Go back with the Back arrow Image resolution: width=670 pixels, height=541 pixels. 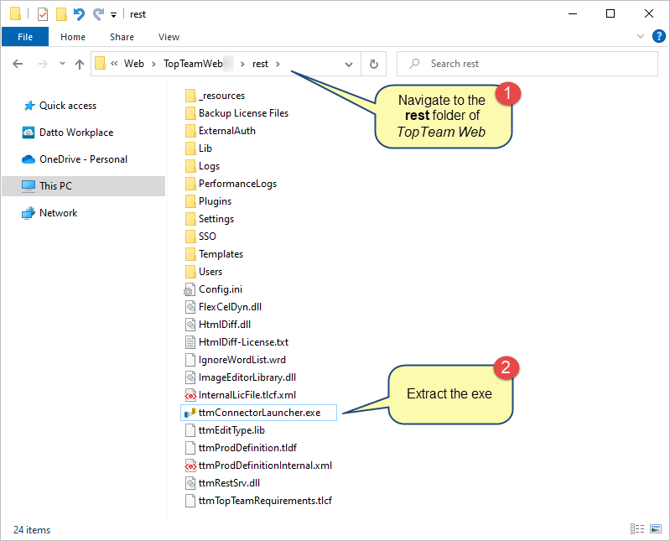pos(18,64)
